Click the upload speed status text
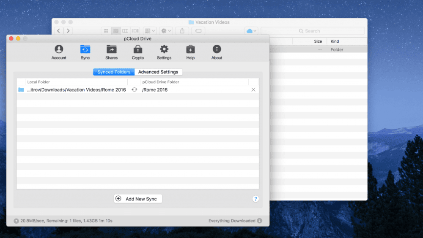This screenshot has height=238, width=423. [x=66, y=221]
